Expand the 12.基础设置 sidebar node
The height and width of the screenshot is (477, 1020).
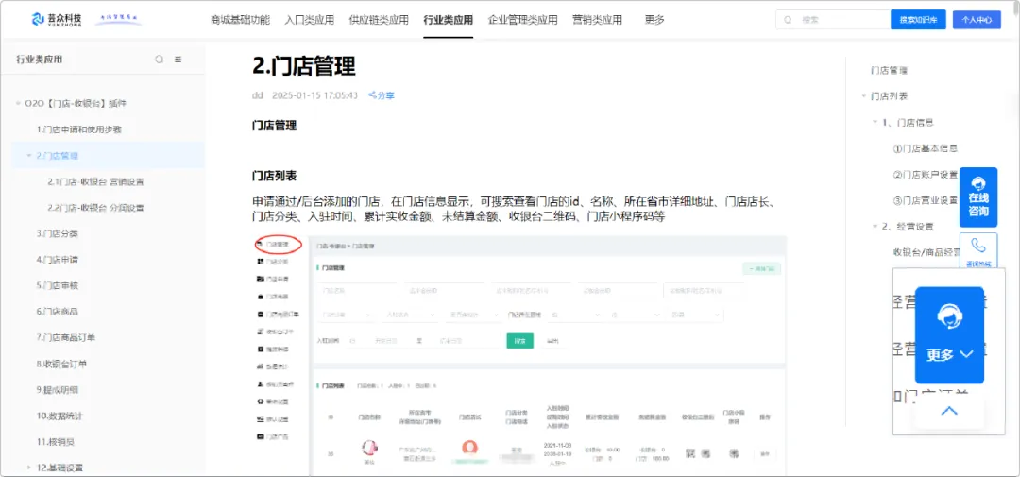28,468
